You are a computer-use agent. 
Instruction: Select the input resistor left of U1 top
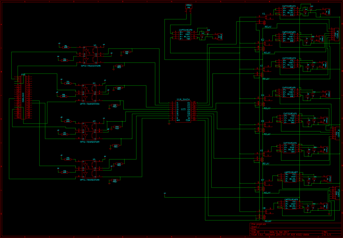click(x=65, y=47)
